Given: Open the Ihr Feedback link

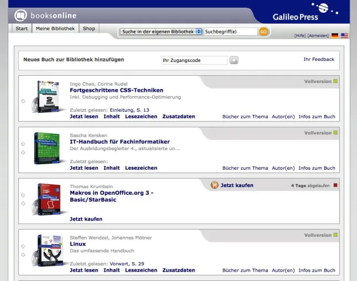Looking at the screenshot, I should [x=319, y=59].
